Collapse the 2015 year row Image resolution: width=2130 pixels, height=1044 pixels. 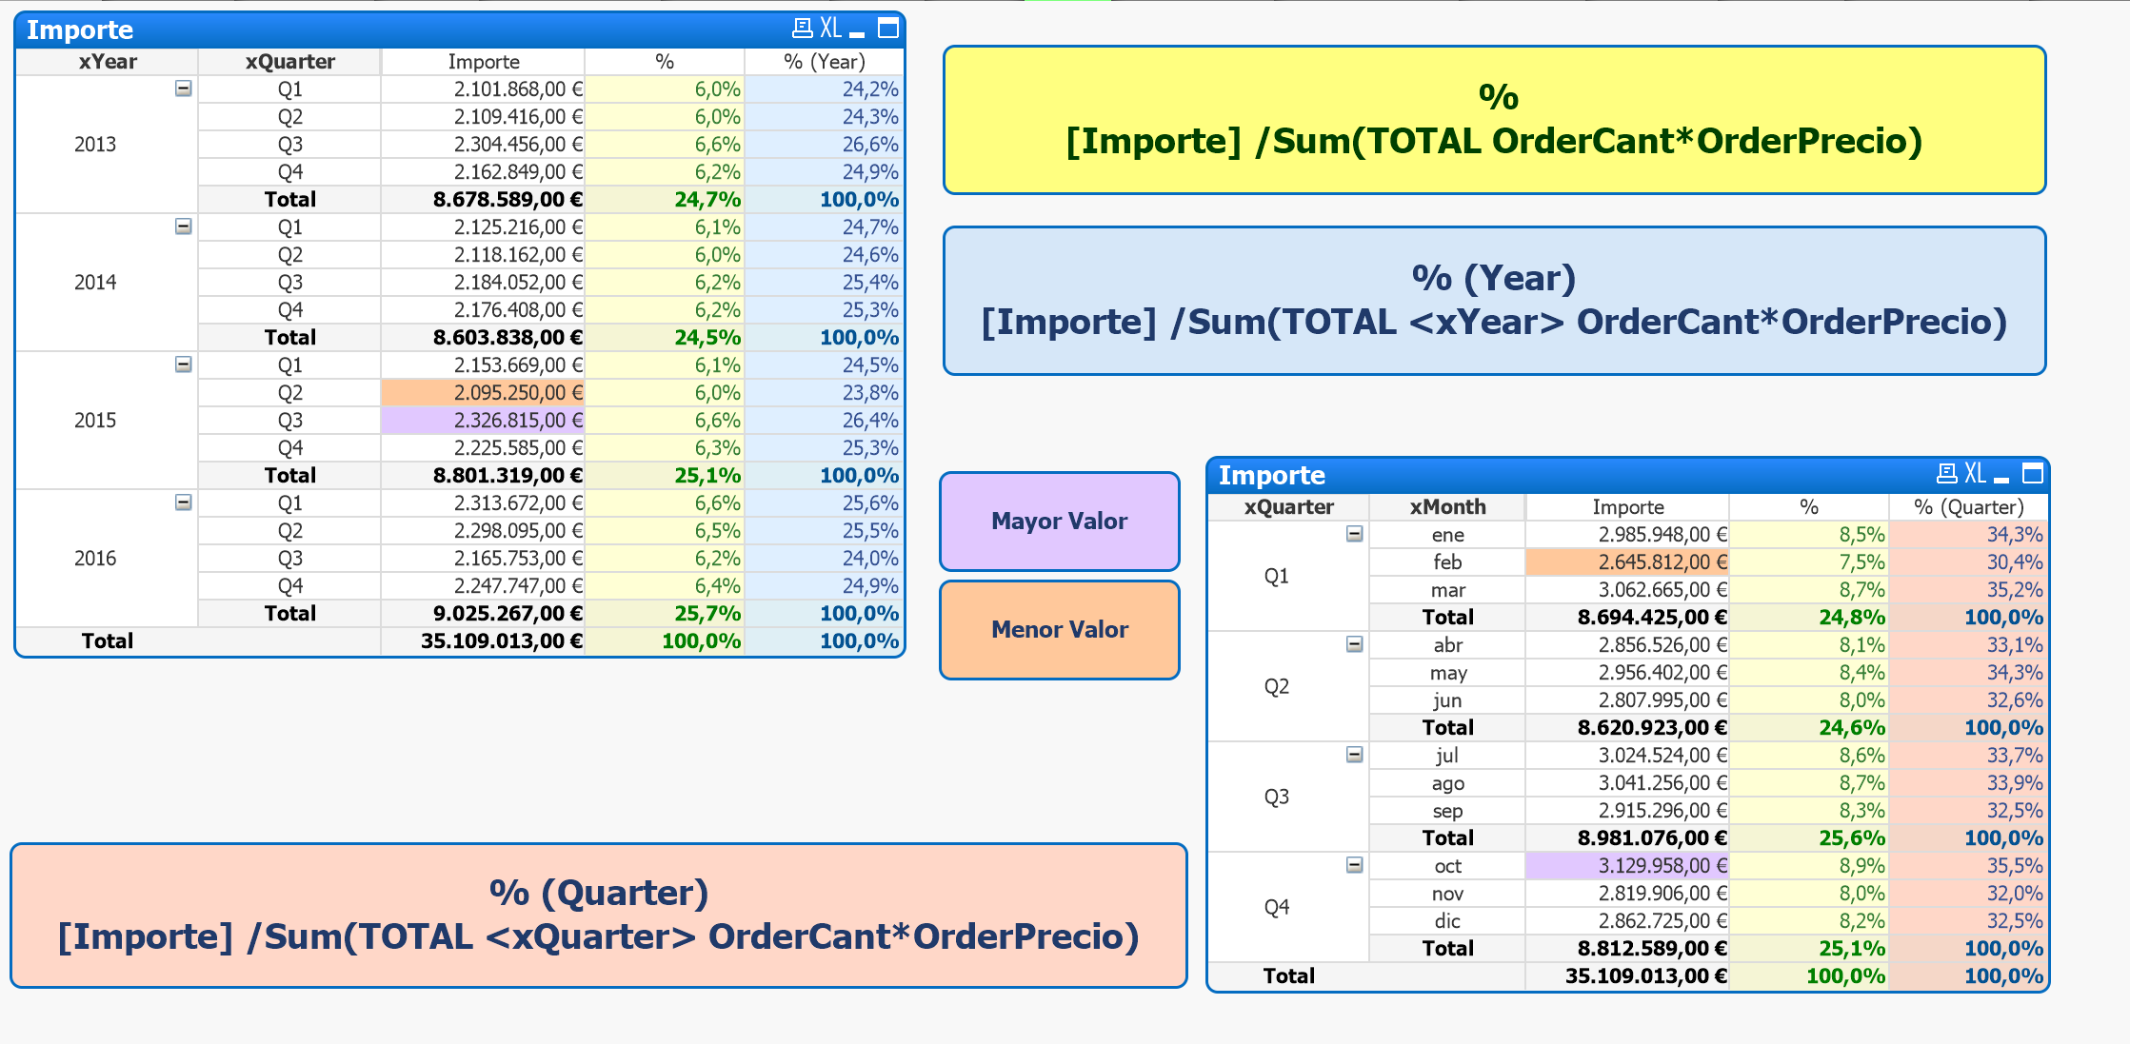tap(184, 364)
